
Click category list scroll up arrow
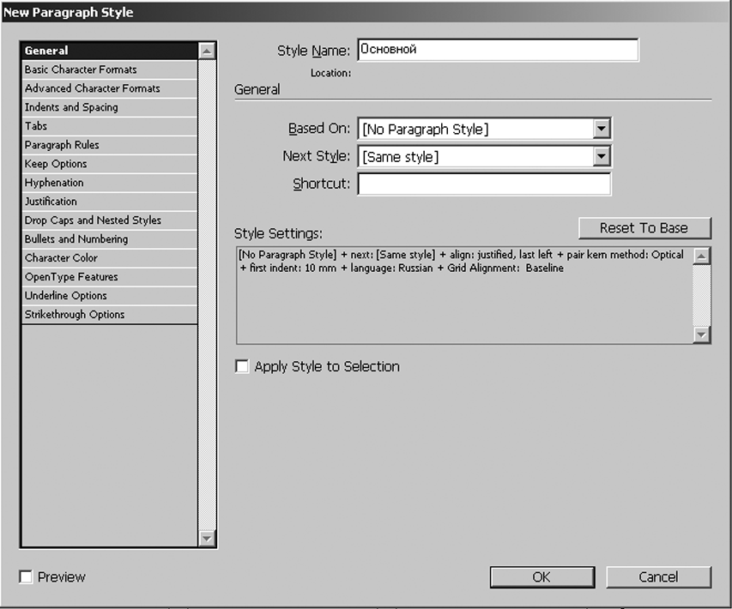[x=206, y=51]
